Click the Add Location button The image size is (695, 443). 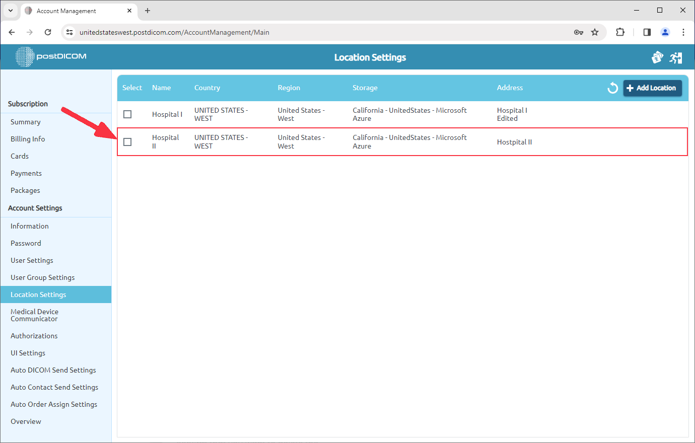click(x=652, y=88)
